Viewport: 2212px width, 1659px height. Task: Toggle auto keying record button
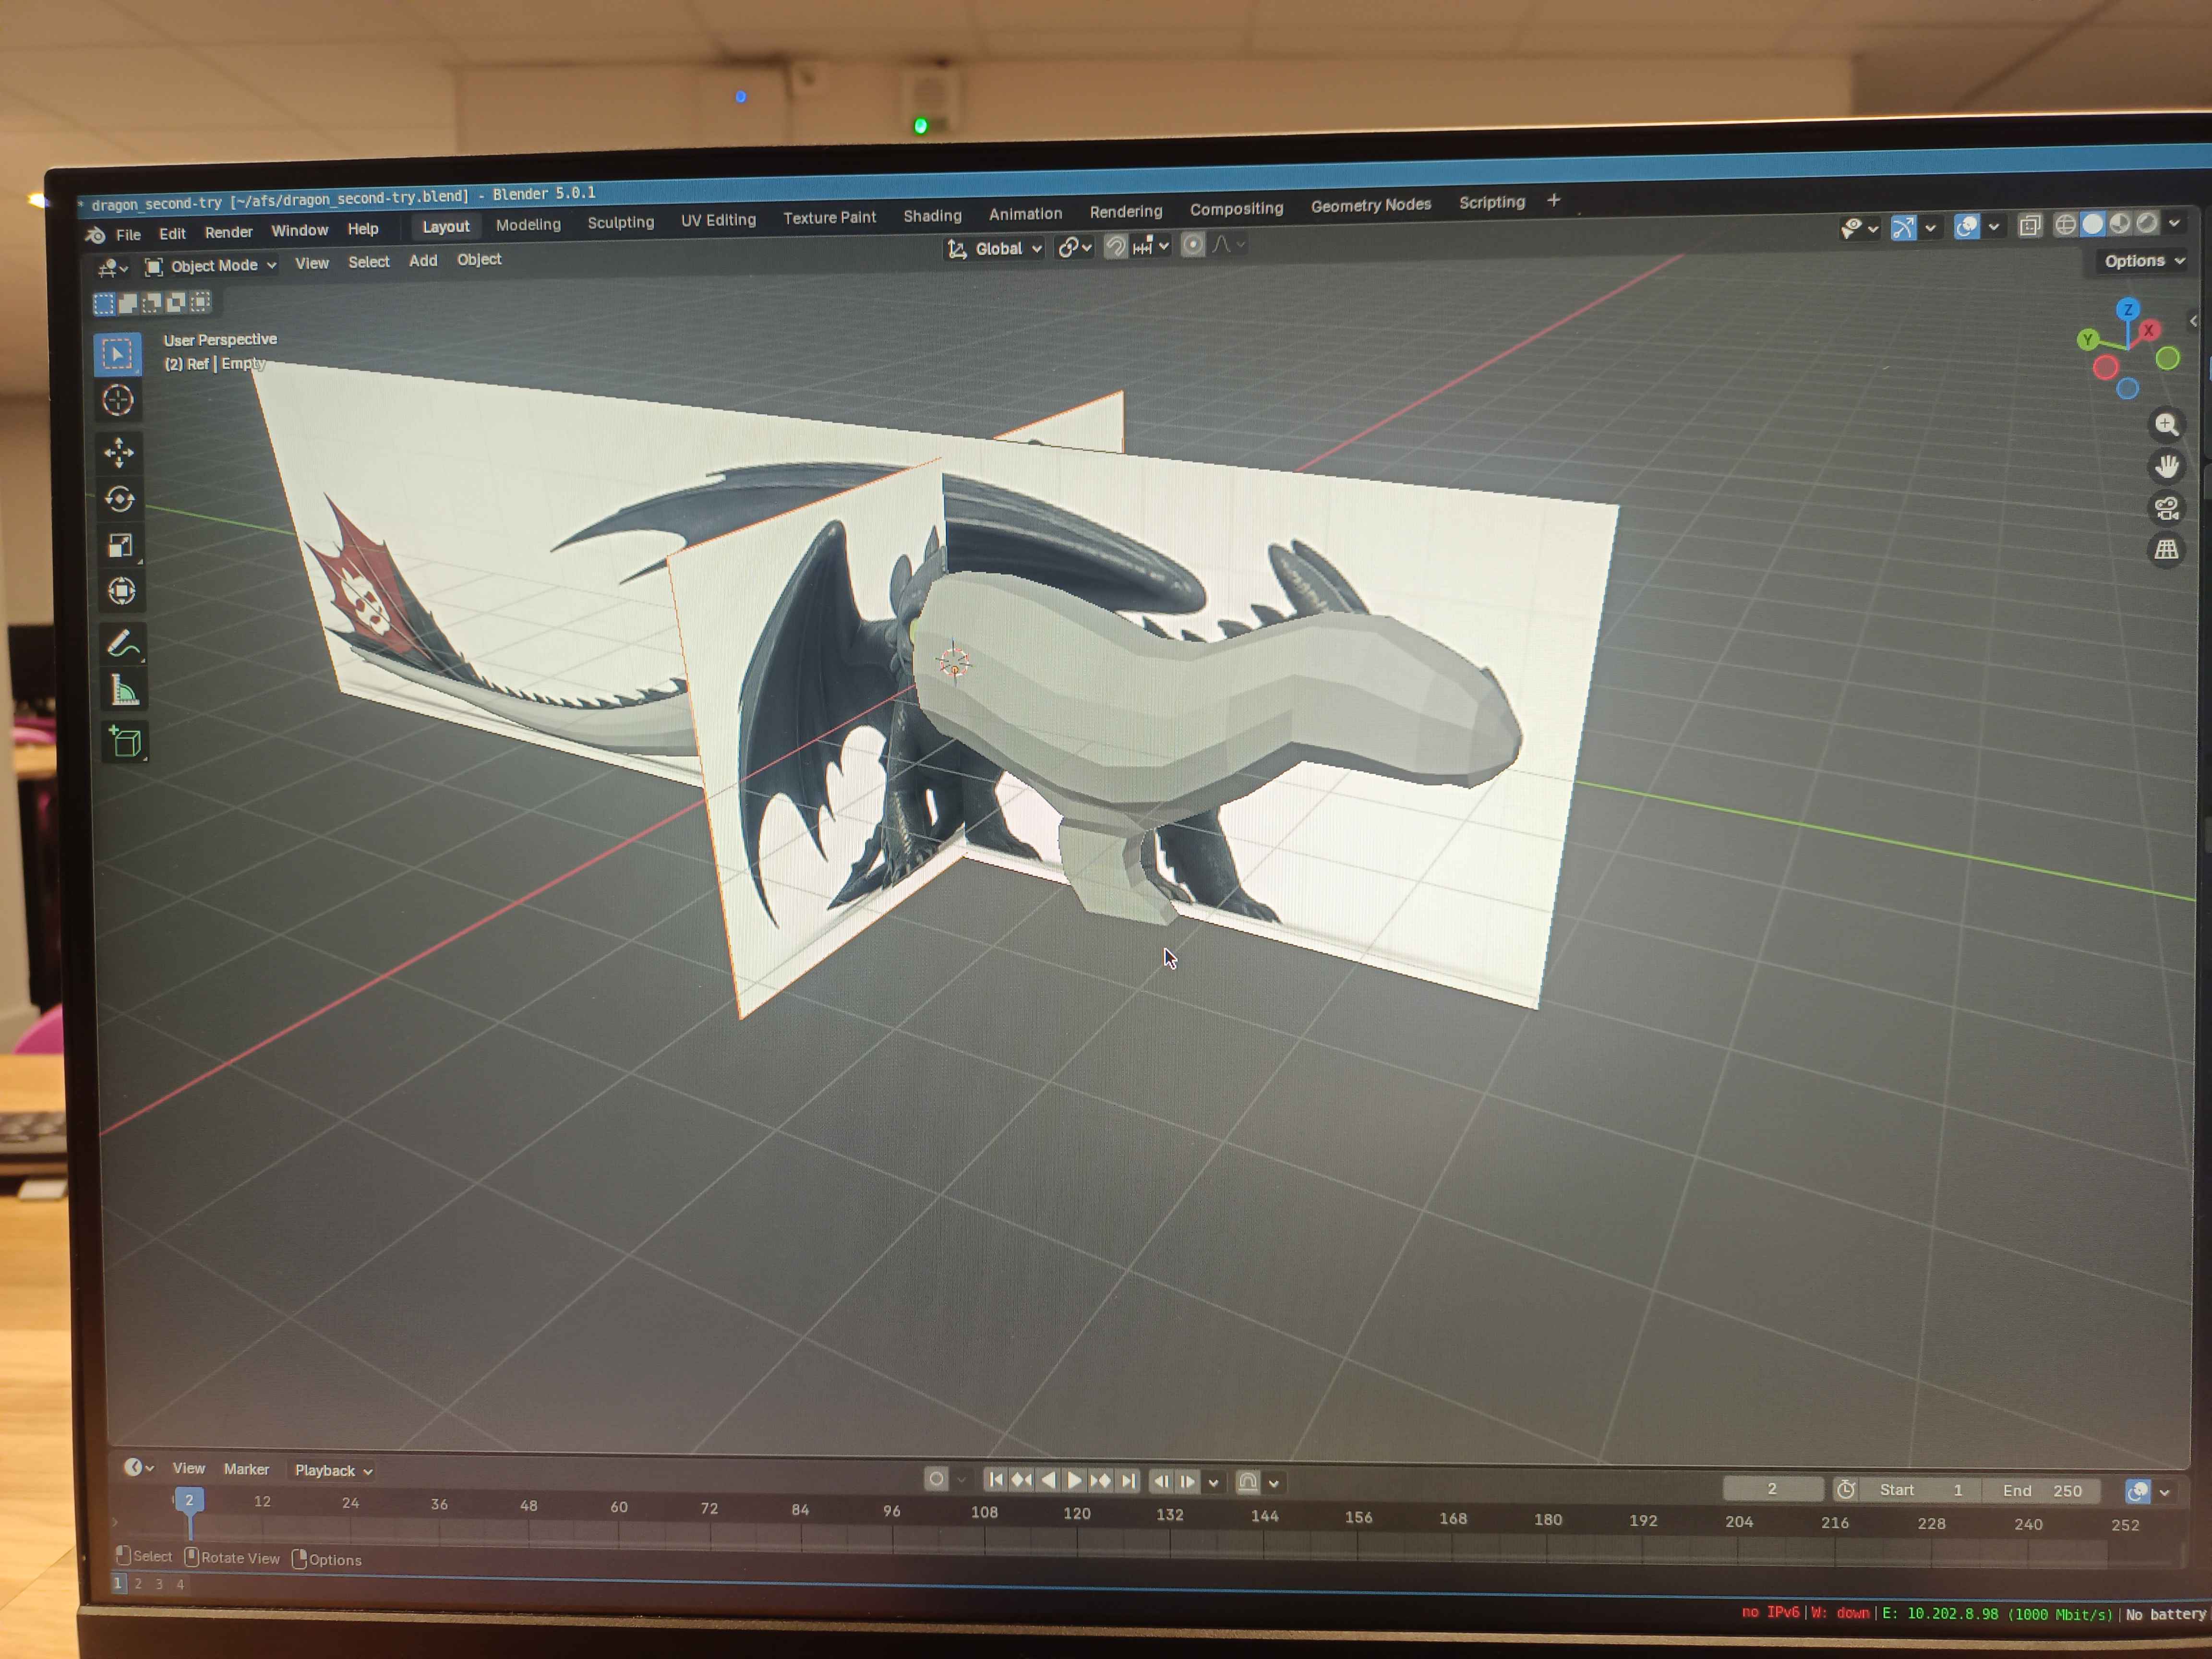point(936,1479)
